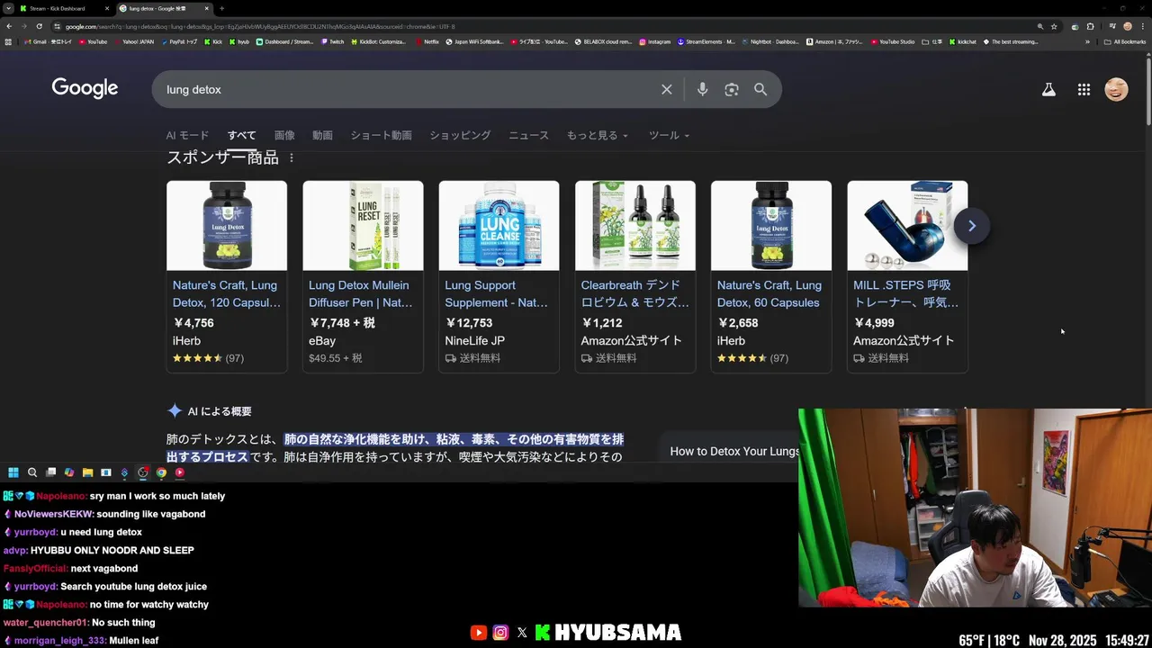Open Lung Detox Mullein Diffuser Pen link
Image resolution: width=1152 pixels, height=648 pixels.
click(x=362, y=293)
